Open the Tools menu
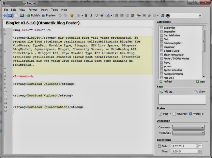Image resolution: width=212 pixels, height=158 pixels. 54,10
